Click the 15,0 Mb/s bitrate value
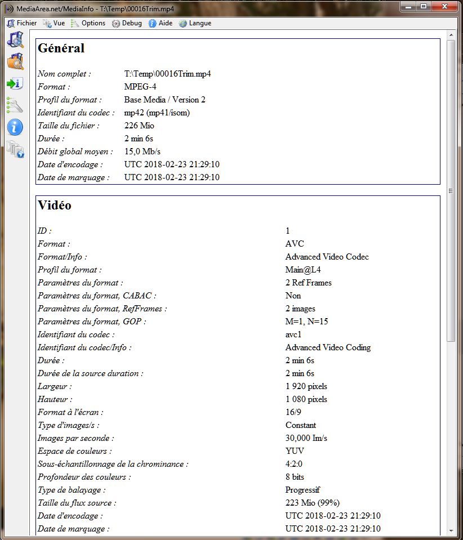Image resolution: width=463 pixels, height=540 pixels. tap(143, 151)
